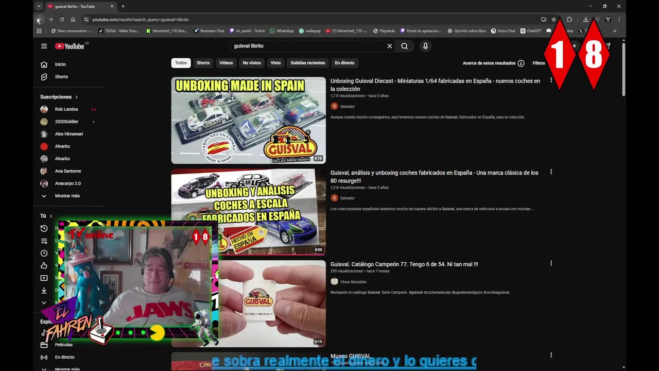Open the tab search dropdown arrow
This screenshot has height=371, width=659.
(x=39, y=6)
